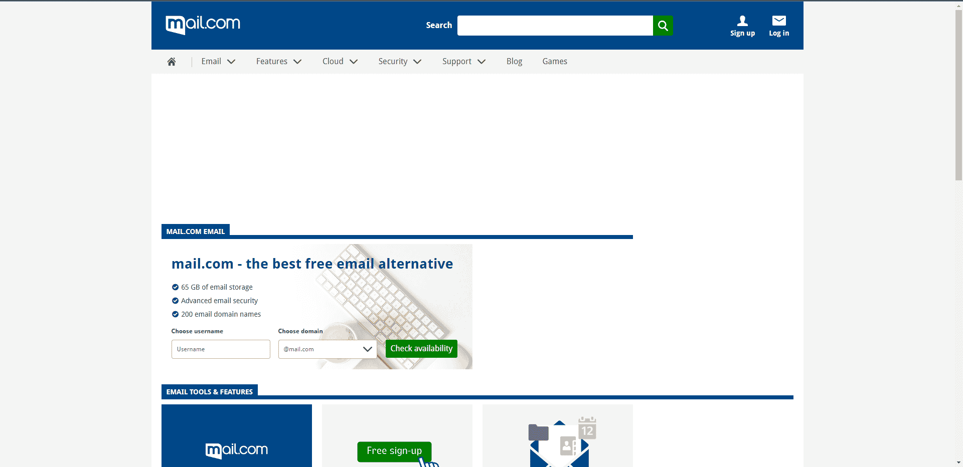The image size is (963, 467).
Task: Click the mail.com logo in header
Action: tap(203, 25)
